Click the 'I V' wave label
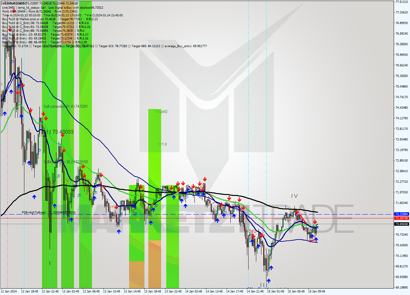The width and height of the screenshot is (410, 295). point(294,196)
